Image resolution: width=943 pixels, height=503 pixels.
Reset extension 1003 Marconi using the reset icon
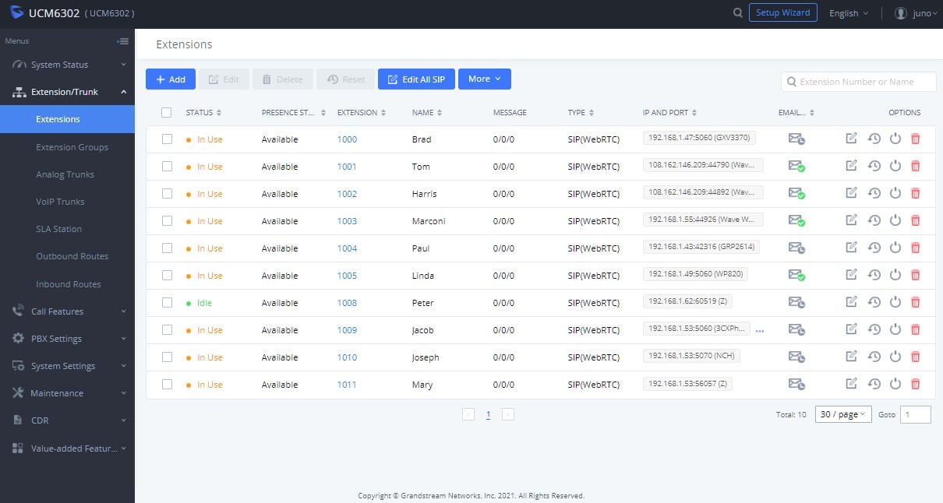(874, 221)
